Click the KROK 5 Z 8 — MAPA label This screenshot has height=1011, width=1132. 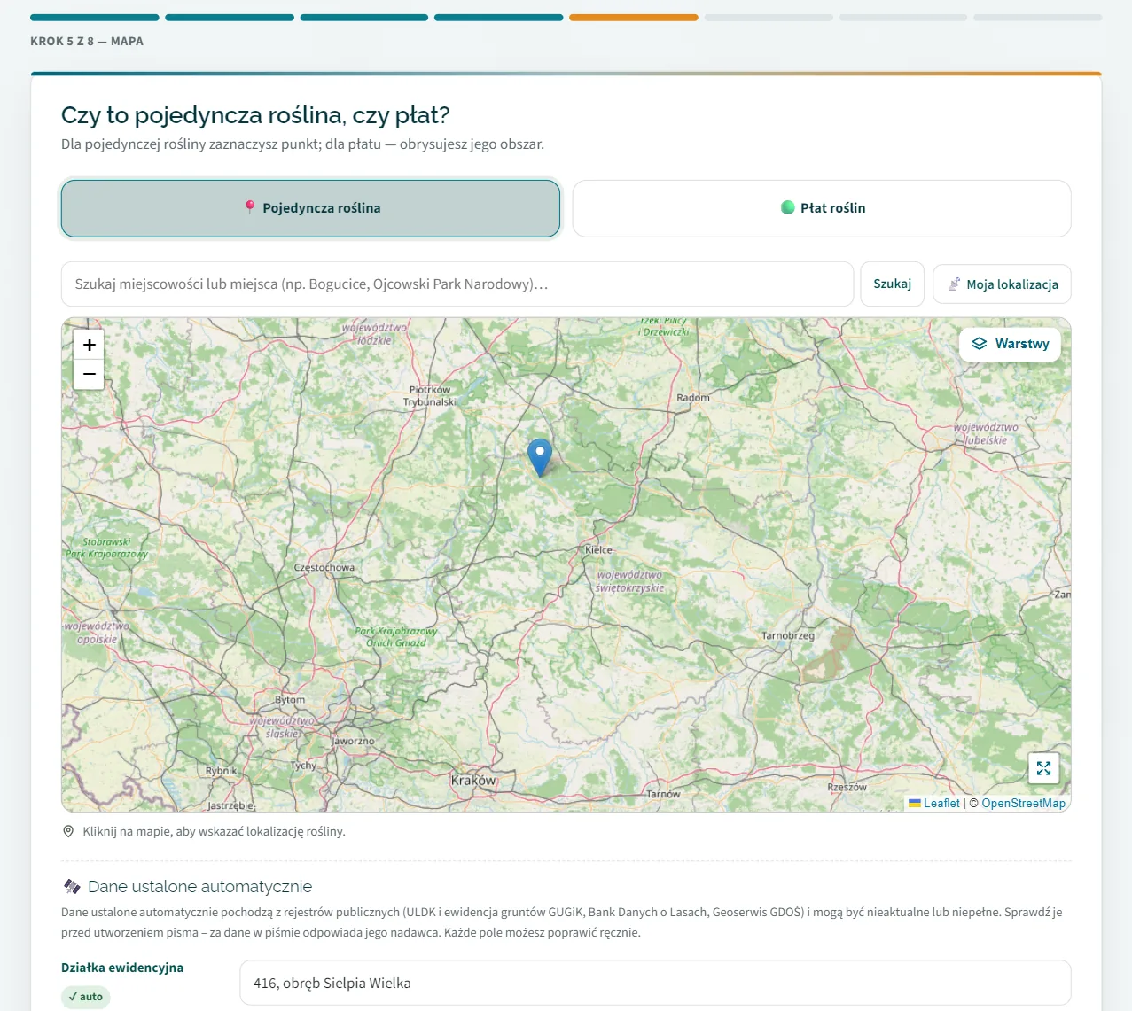point(87,41)
